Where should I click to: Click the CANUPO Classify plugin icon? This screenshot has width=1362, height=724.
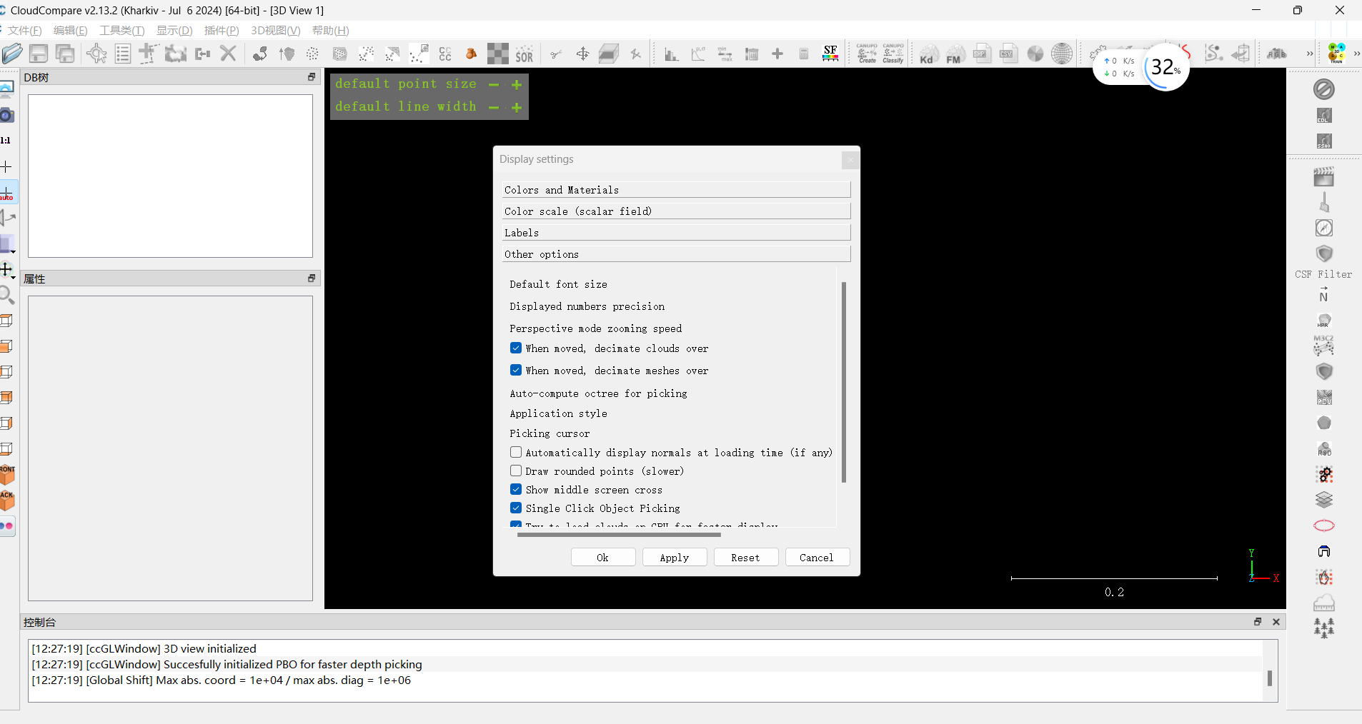893,54
